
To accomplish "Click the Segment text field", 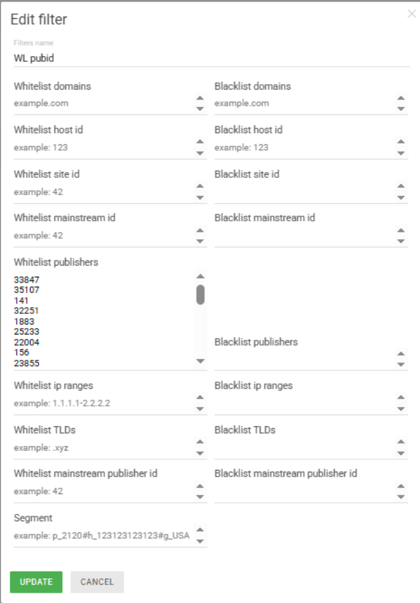I will pos(103,536).
